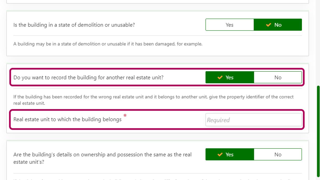Click the 'record the building for another' question

88,78
